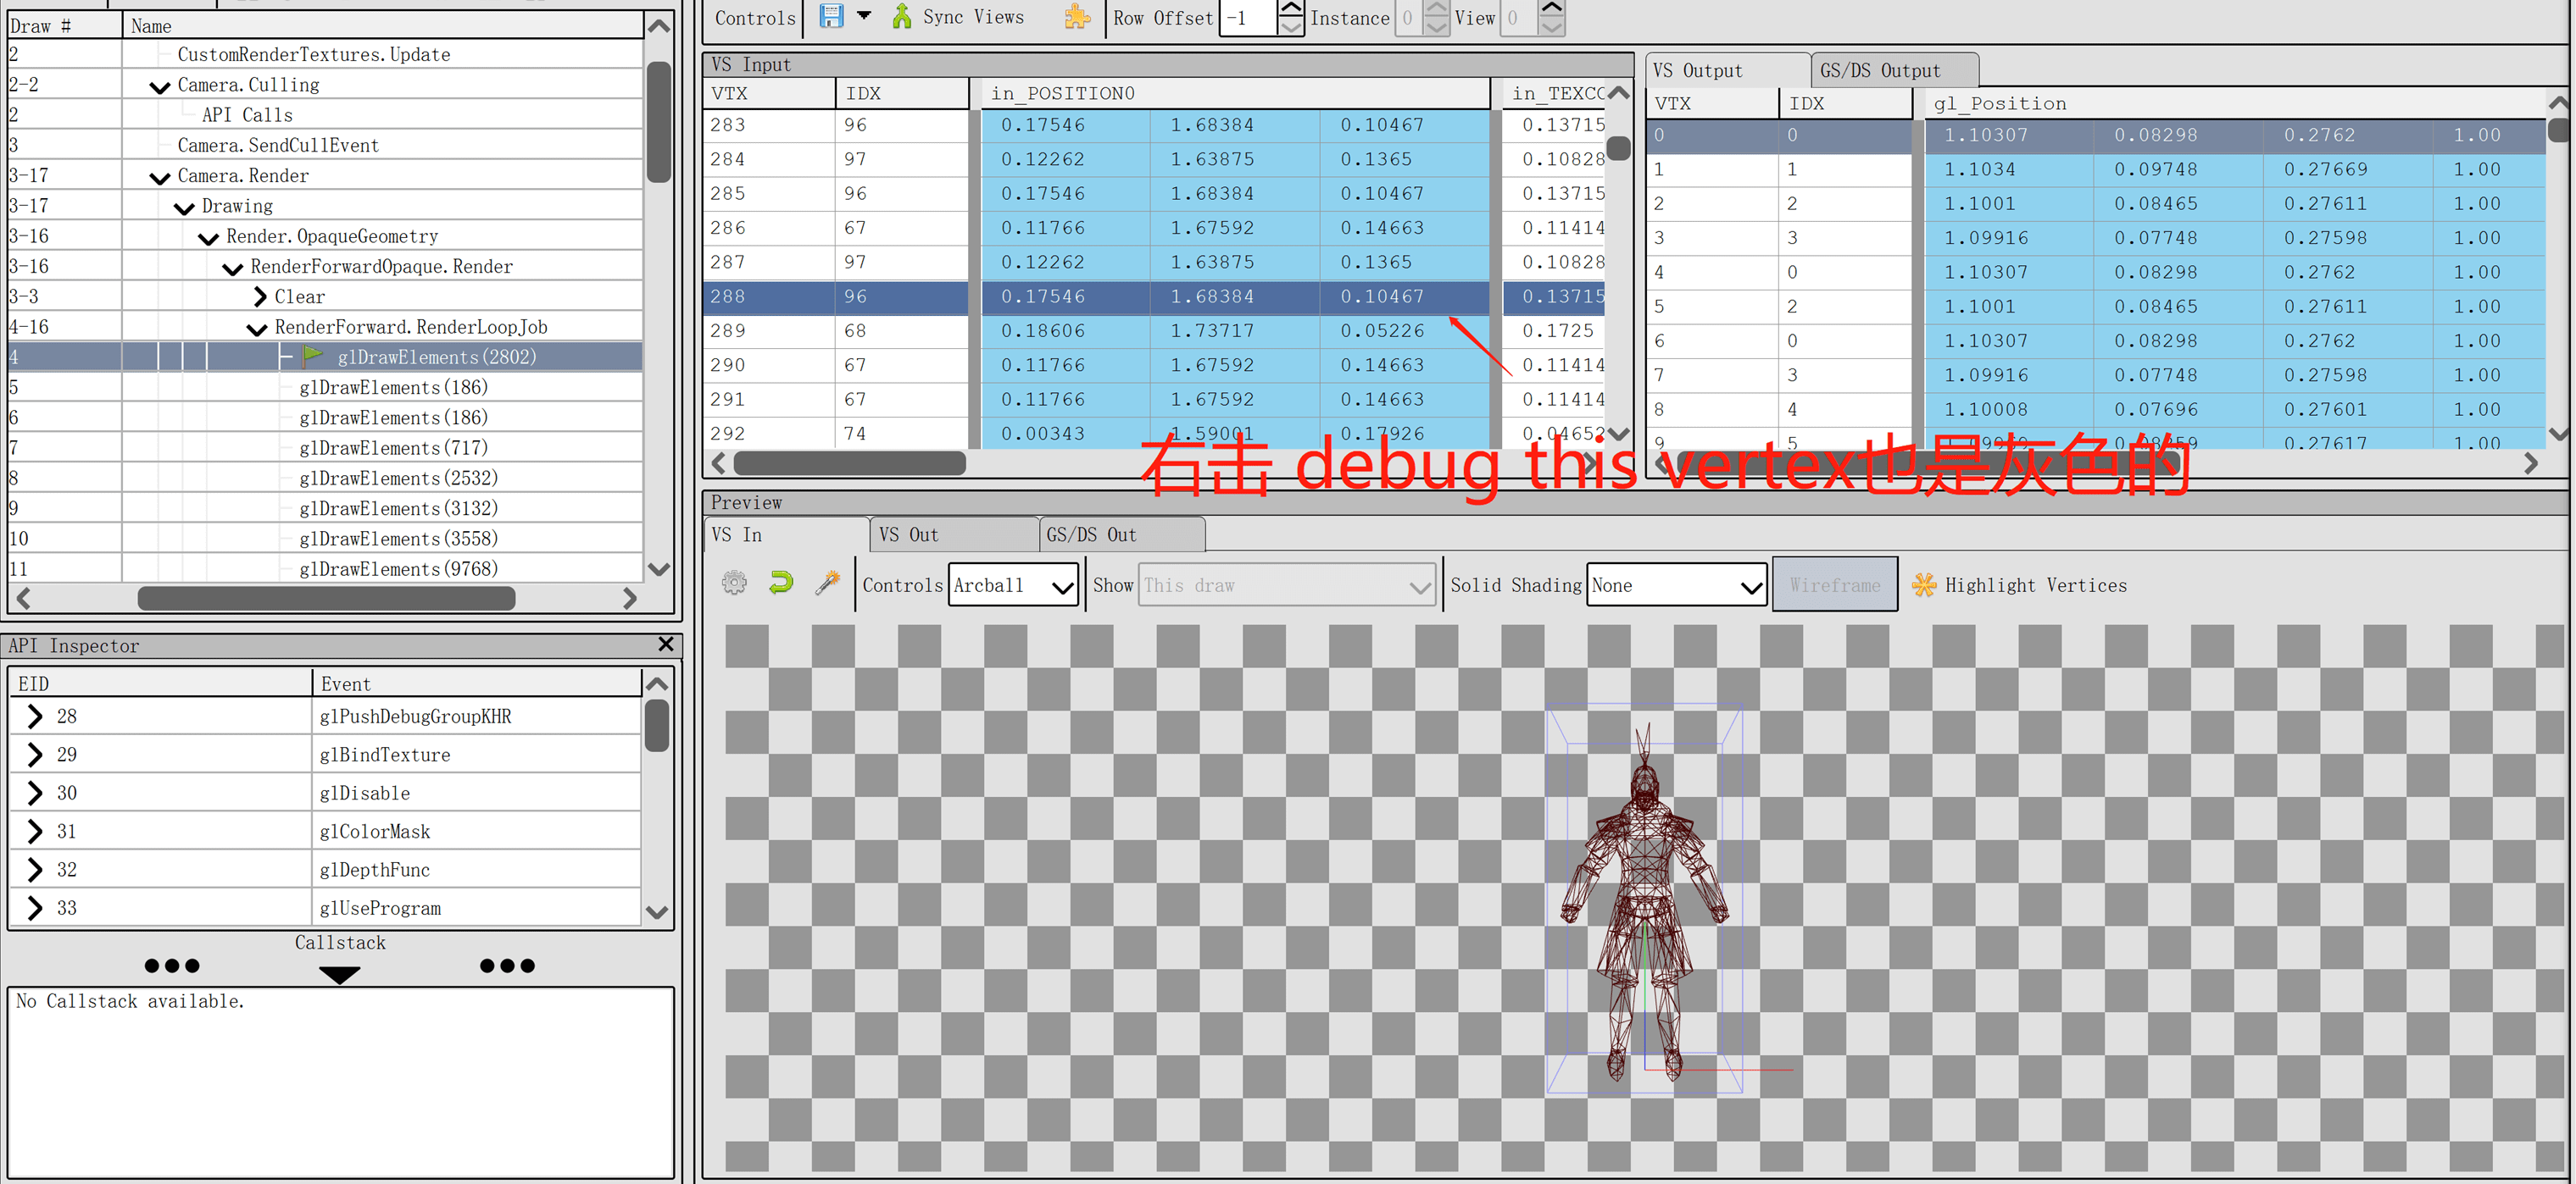Click the green reset camera arrow icon

coord(781,584)
